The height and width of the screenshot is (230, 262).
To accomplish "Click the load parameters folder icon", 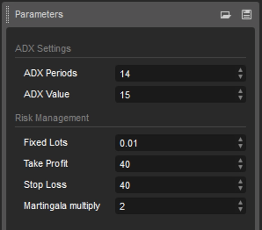I will pos(225,15).
